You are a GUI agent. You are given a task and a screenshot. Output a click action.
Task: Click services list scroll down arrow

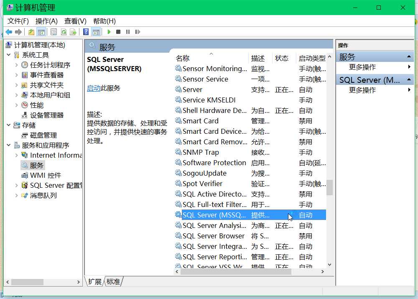tap(329, 265)
